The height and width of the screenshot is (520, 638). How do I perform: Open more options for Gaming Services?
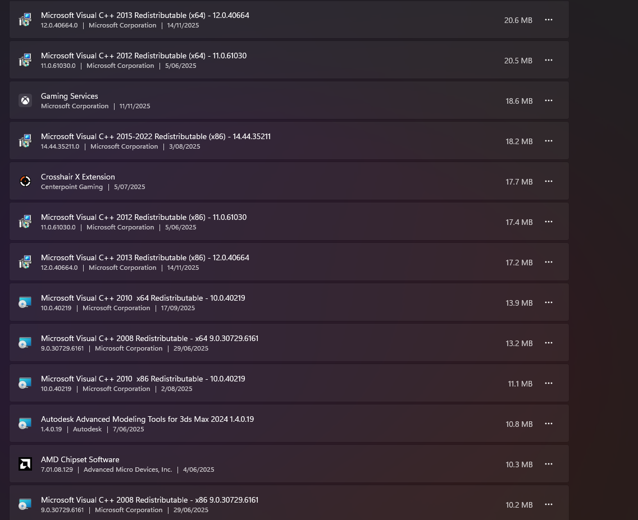[549, 100]
